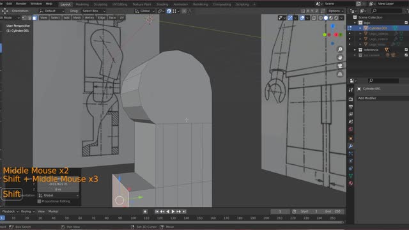Open the Physics properties tab icon
Image resolution: width=409 pixels, height=230 pixels.
(351, 161)
